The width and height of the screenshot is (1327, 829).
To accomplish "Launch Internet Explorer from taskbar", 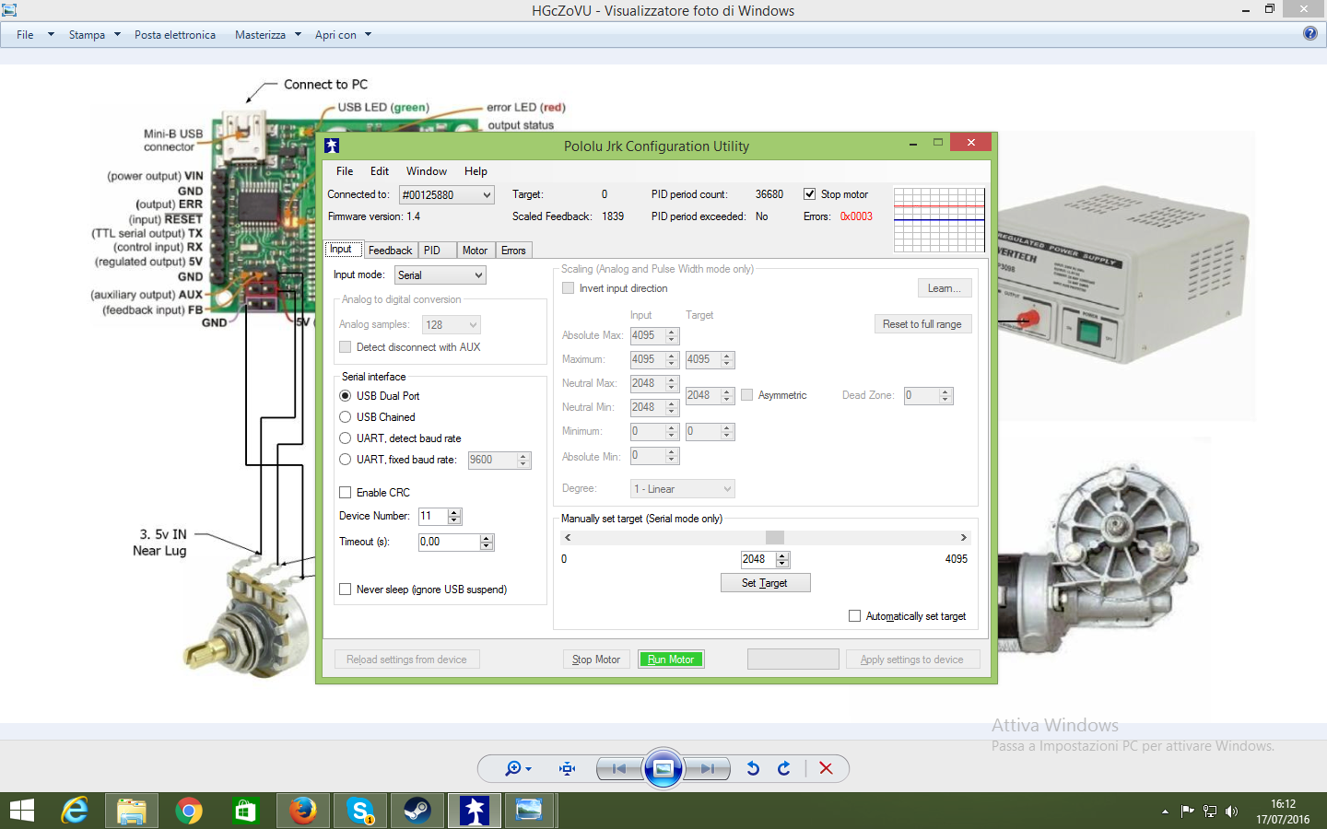I will point(75,811).
